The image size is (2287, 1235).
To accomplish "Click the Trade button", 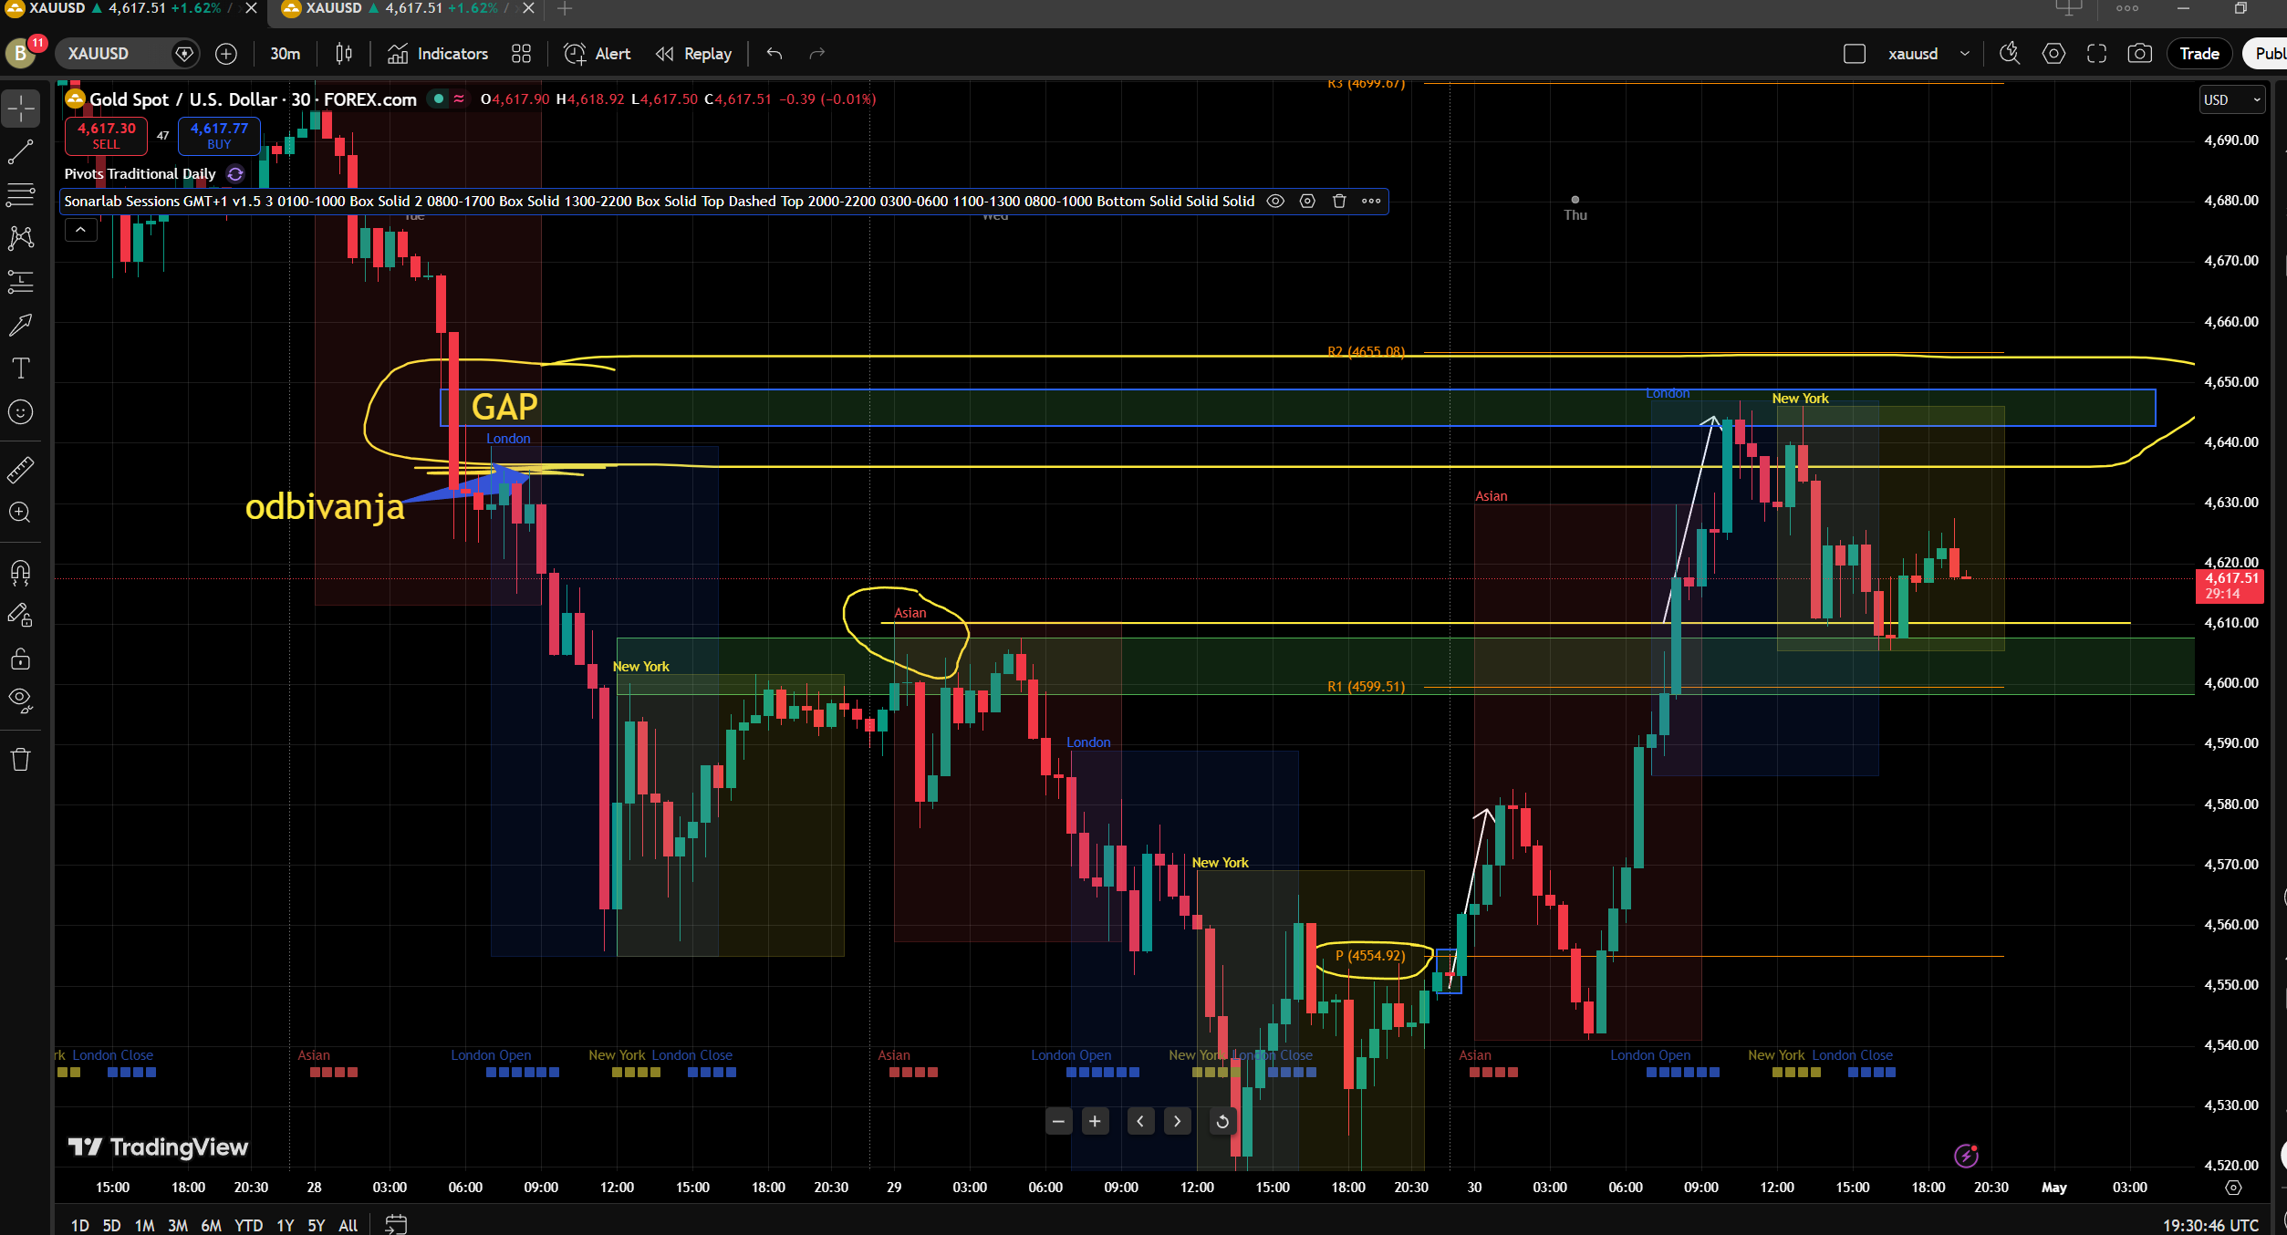I will tap(2199, 54).
